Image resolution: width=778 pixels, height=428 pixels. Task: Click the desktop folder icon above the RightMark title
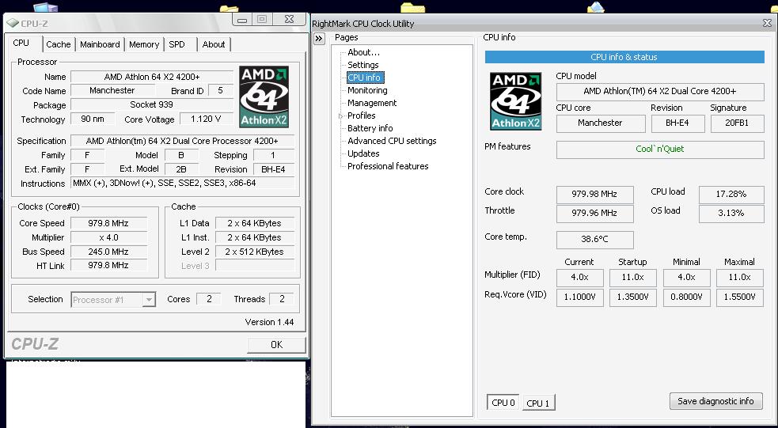tap(412, 7)
